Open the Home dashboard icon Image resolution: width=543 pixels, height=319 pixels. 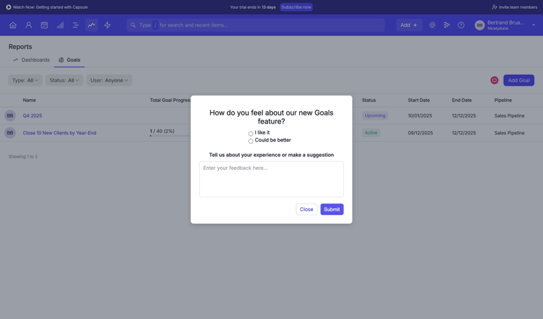click(x=13, y=25)
